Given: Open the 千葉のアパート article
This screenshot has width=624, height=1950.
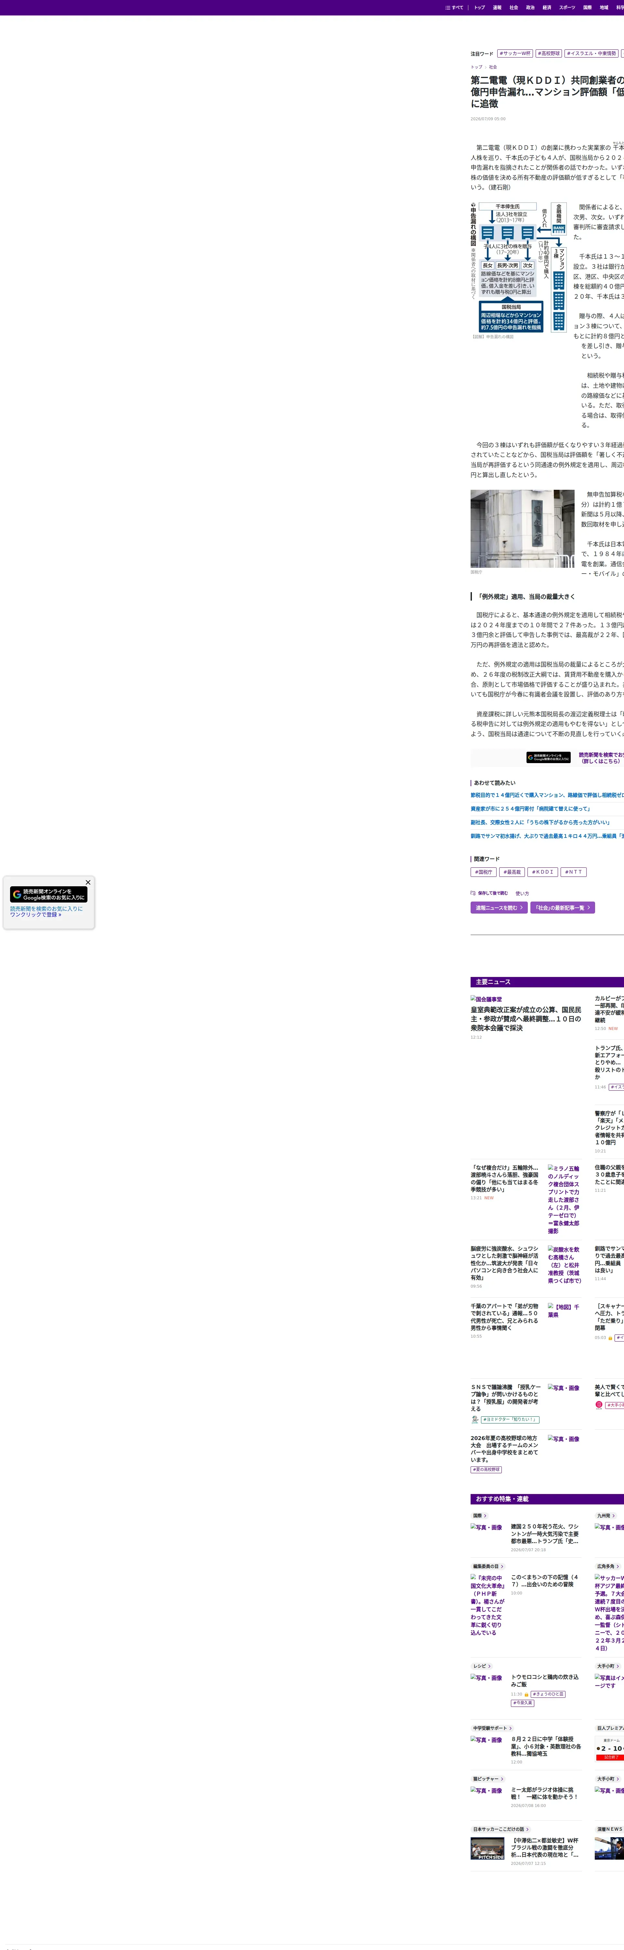Looking at the screenshot, I should tap(504, 1317).
